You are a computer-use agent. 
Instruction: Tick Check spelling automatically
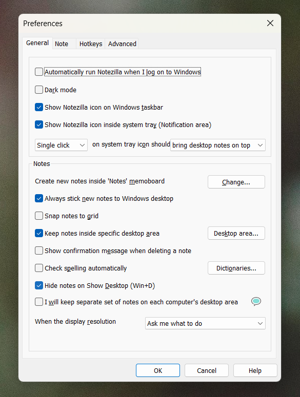pos(39,268)
